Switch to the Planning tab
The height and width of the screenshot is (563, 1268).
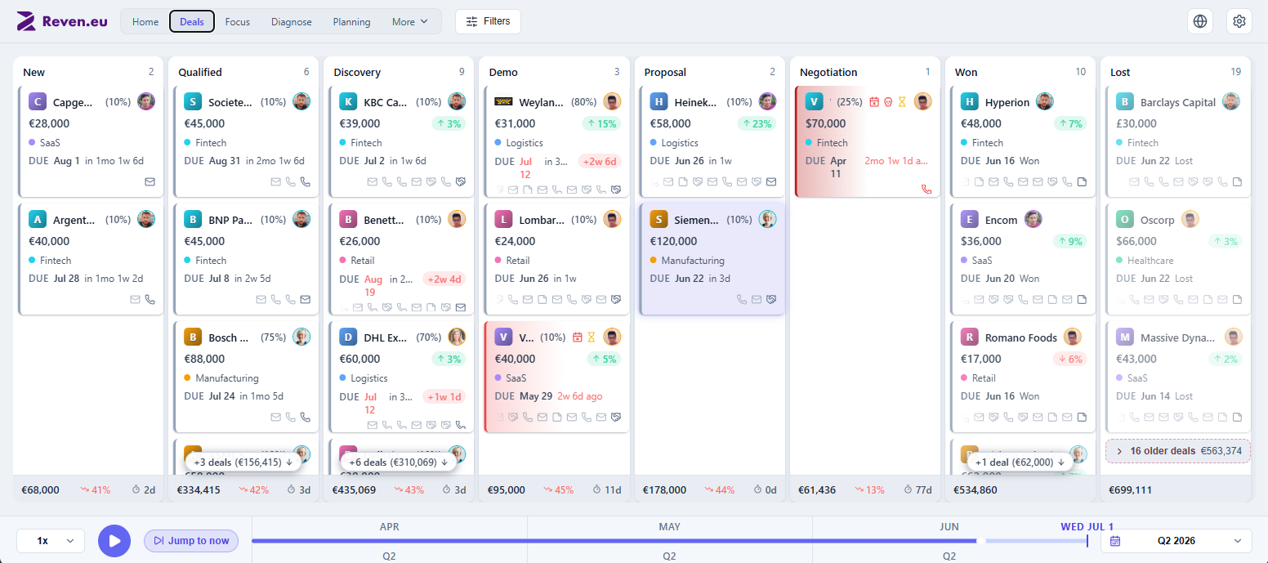pos(351,22)
